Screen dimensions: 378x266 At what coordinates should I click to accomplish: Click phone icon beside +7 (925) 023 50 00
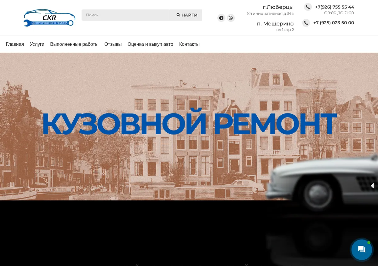click(x=306, y=23)
